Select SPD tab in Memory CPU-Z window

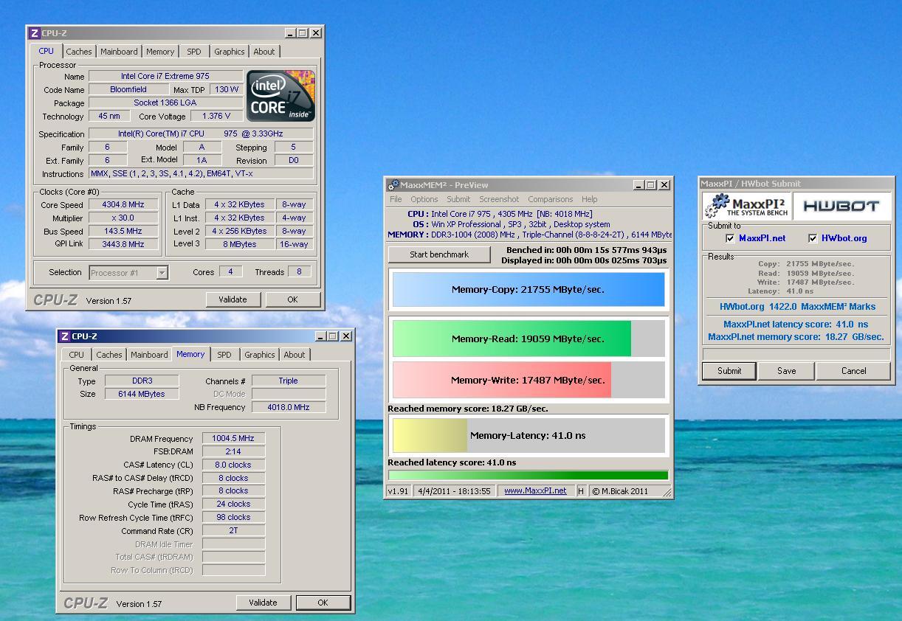point(224,355)
